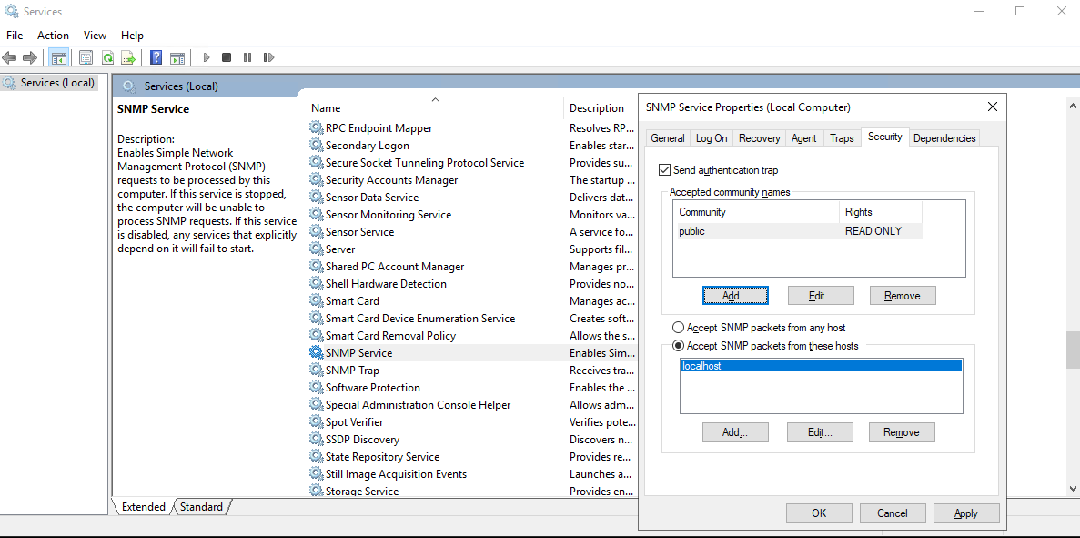Click the gear icon beside Software Protection
1080x538 pixels.
click(316, 387)
